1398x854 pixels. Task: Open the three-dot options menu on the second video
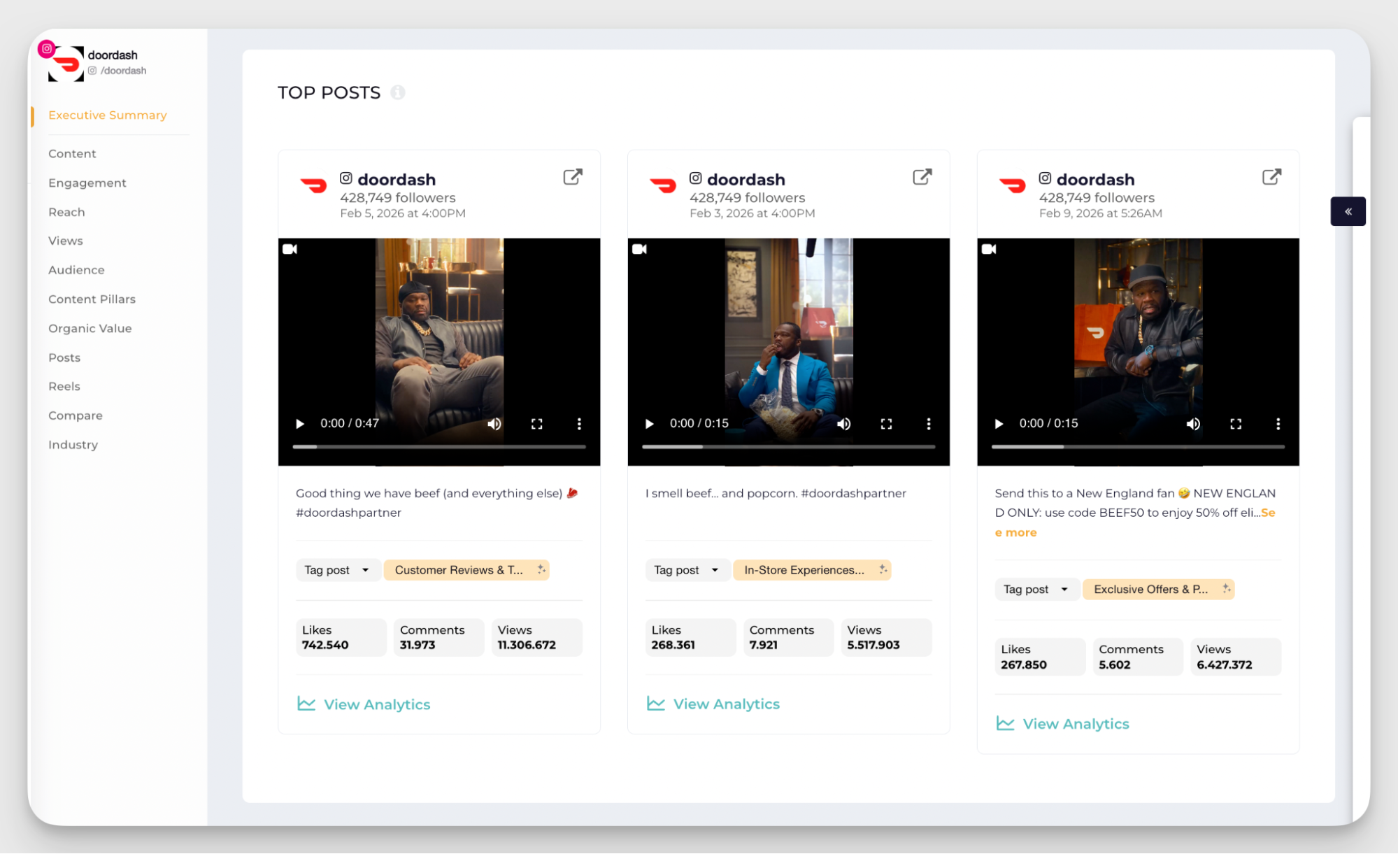pos(929,423)
